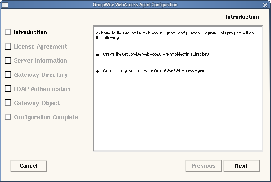This screenshot has height=182, width=271.
Task: Click the 'Create the GroupWise WebAccess Agent object' line
Action: click(x=156, y=54)
